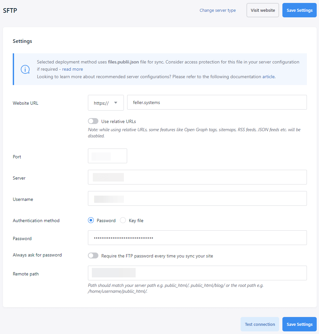Toggle Use relative URLs switch
This screenshot has width=319, height=334.
[x=93, y=121]
